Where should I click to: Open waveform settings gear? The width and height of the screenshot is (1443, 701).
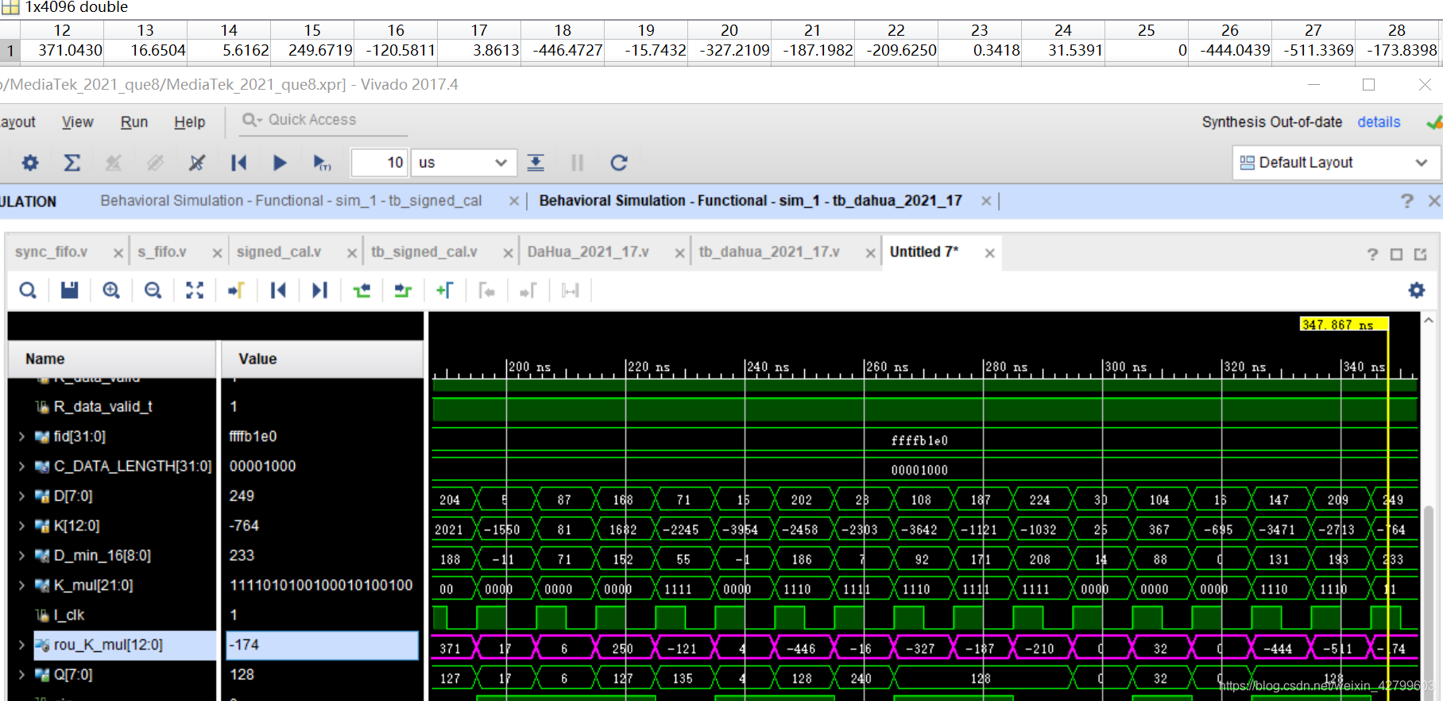(x=1417, y=291)
